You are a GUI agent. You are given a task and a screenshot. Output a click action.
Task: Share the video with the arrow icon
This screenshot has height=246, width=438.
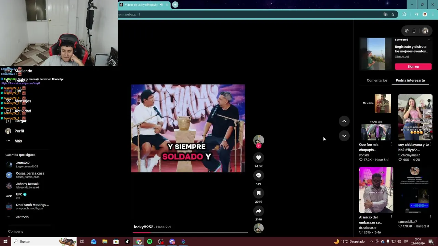tap(259, 211)
